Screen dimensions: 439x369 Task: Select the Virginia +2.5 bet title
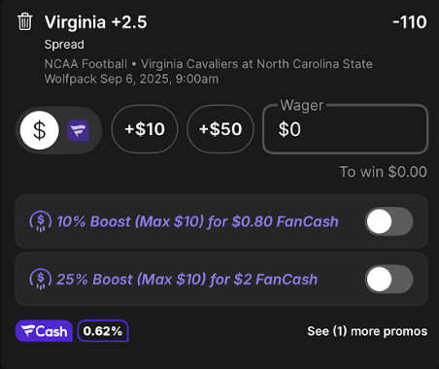pos(96,22)
